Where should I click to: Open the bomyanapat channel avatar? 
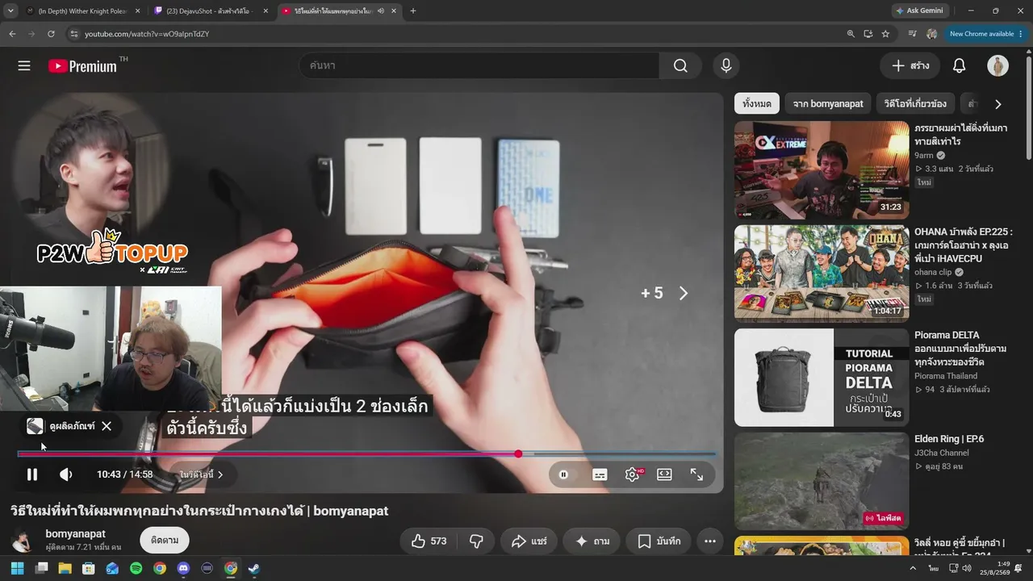[23, 540]
